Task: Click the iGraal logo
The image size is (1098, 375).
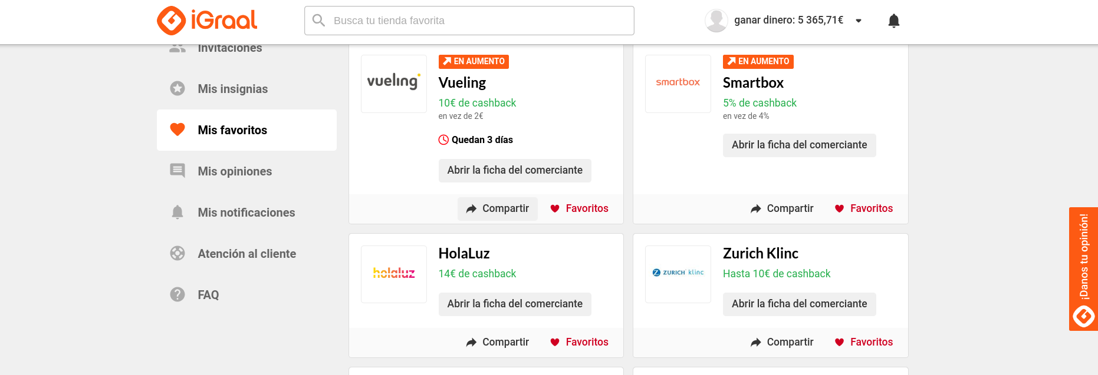Action: tap(207, 21)
